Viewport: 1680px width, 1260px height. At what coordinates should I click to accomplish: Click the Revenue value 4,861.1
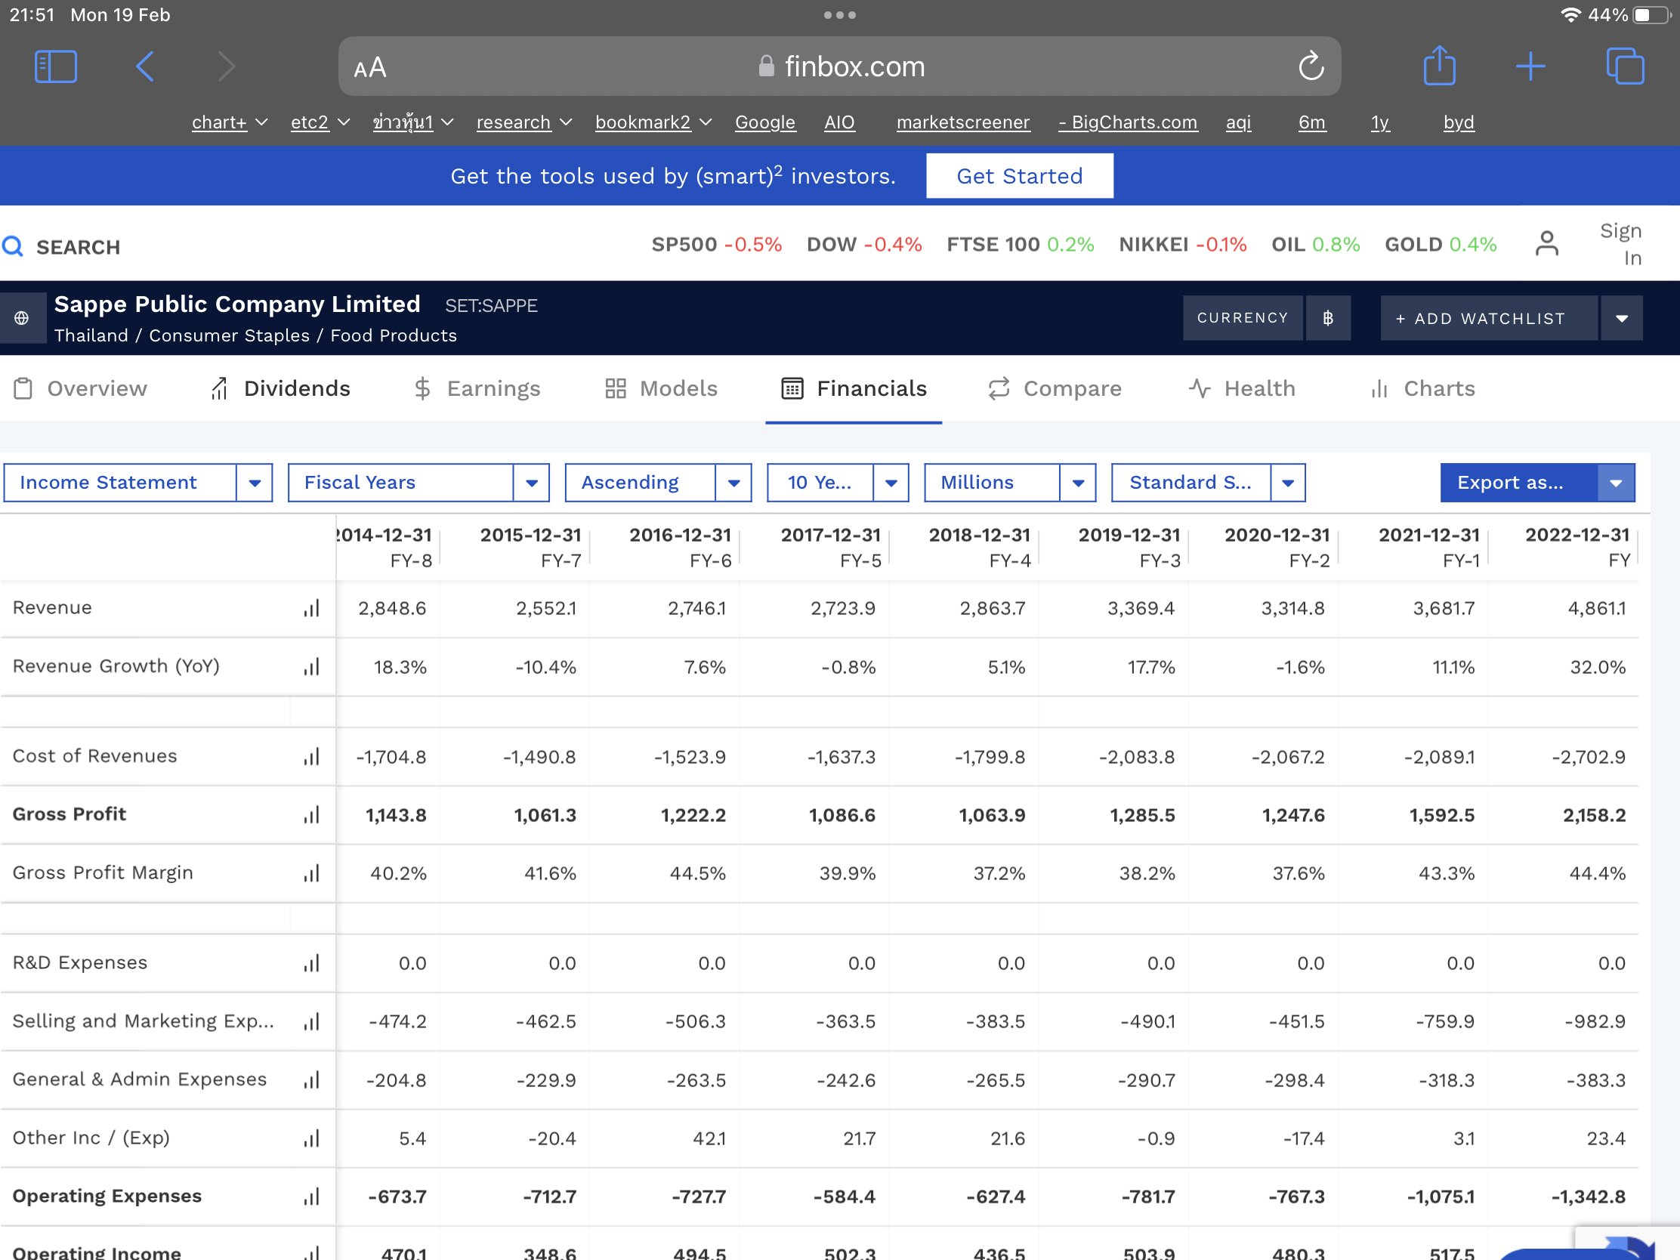point(1596,608)
